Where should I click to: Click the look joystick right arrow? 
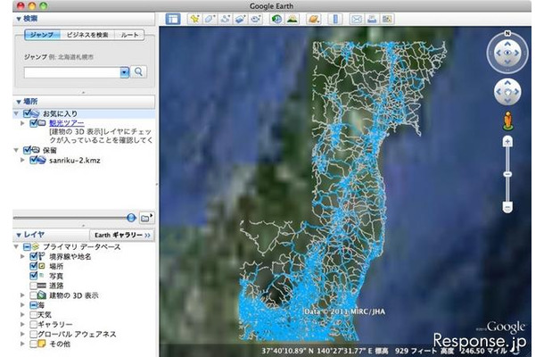[517, 53]
